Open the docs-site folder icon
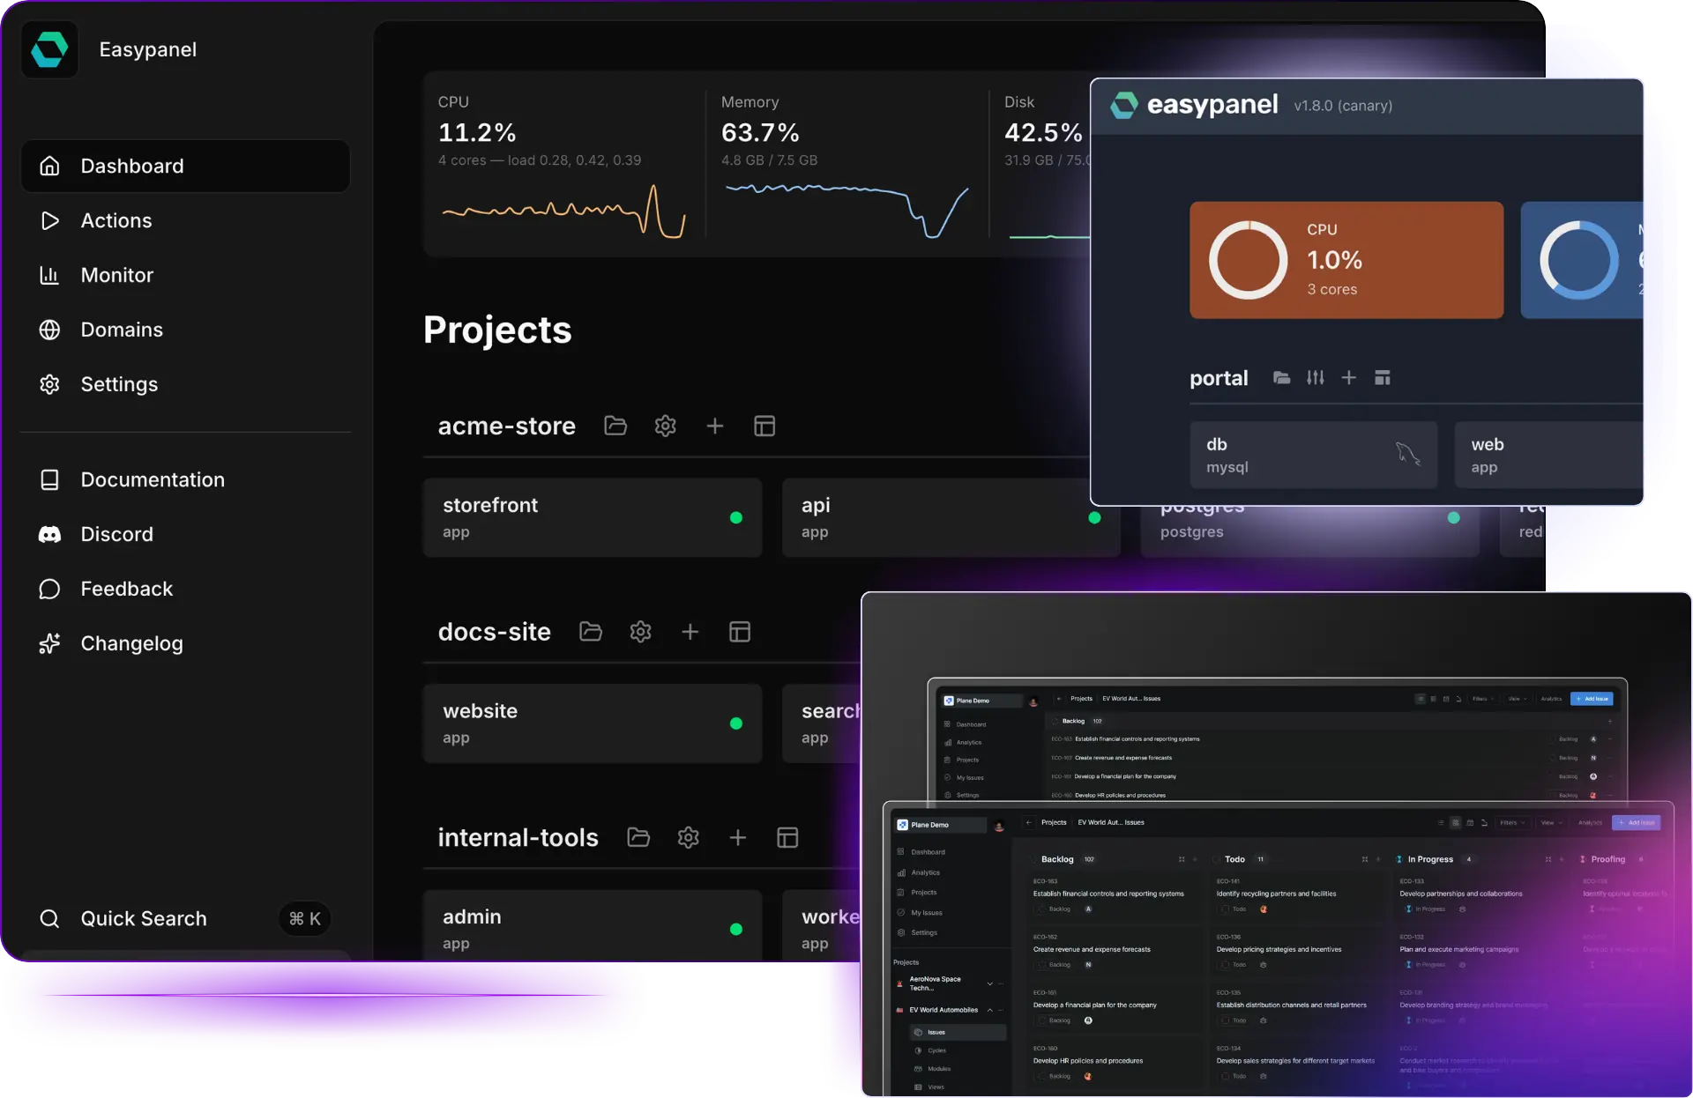 (591, 632)
